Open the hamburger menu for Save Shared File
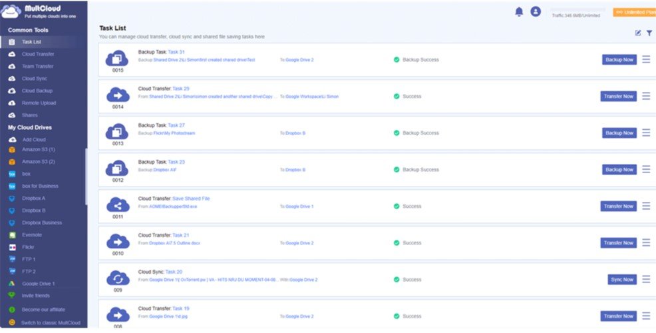The height and width of the screenshot is (333, 656). click(x=646, y=206)
